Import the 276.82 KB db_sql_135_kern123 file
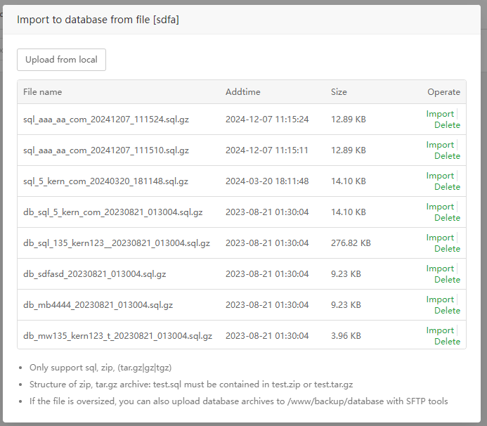Image resolution: width=487 pixels, height=426 pixels. [x=440, y=238]
